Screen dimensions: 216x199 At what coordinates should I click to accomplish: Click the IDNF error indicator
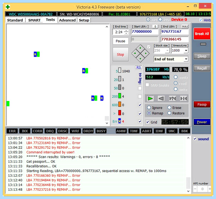click(159, 131)
